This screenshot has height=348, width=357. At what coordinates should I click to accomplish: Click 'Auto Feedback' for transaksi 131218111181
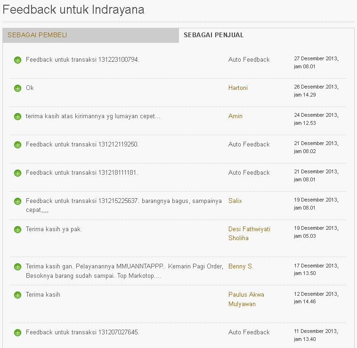(x=249, y=172)
